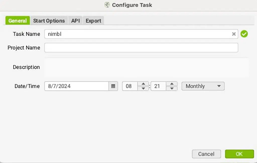Increase the hour value with up arrow
Viewport: 257px width, 163px height.
pyautogui.click(x=143, y=84)
